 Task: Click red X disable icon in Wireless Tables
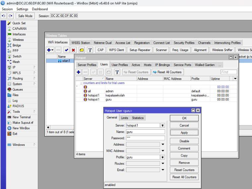pyautogui.click(x=73, y=50)
